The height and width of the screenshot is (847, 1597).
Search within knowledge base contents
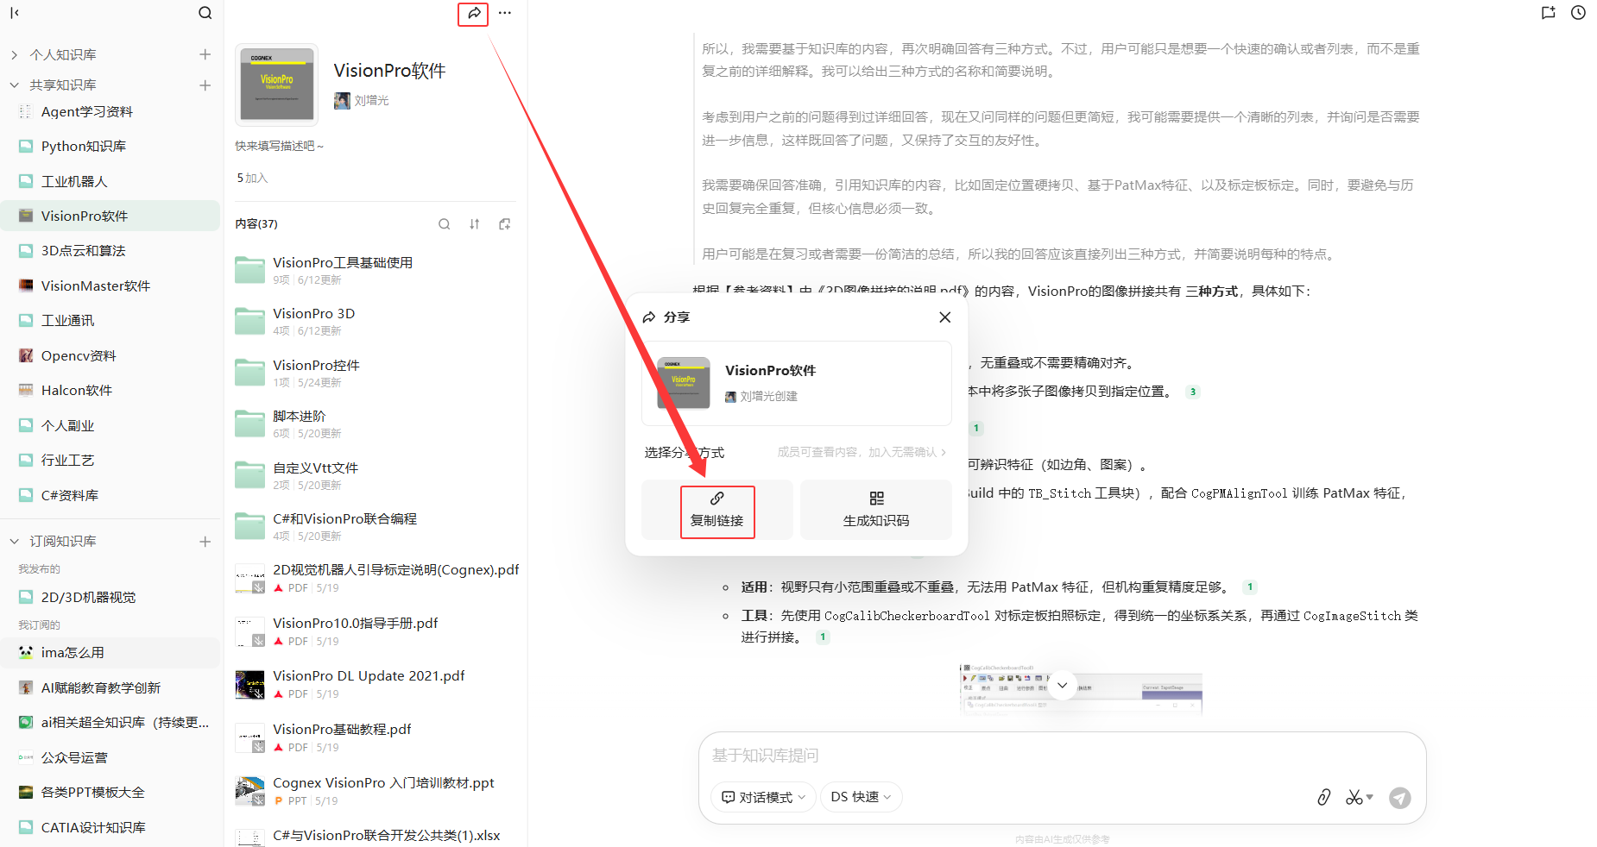(444, 224)
